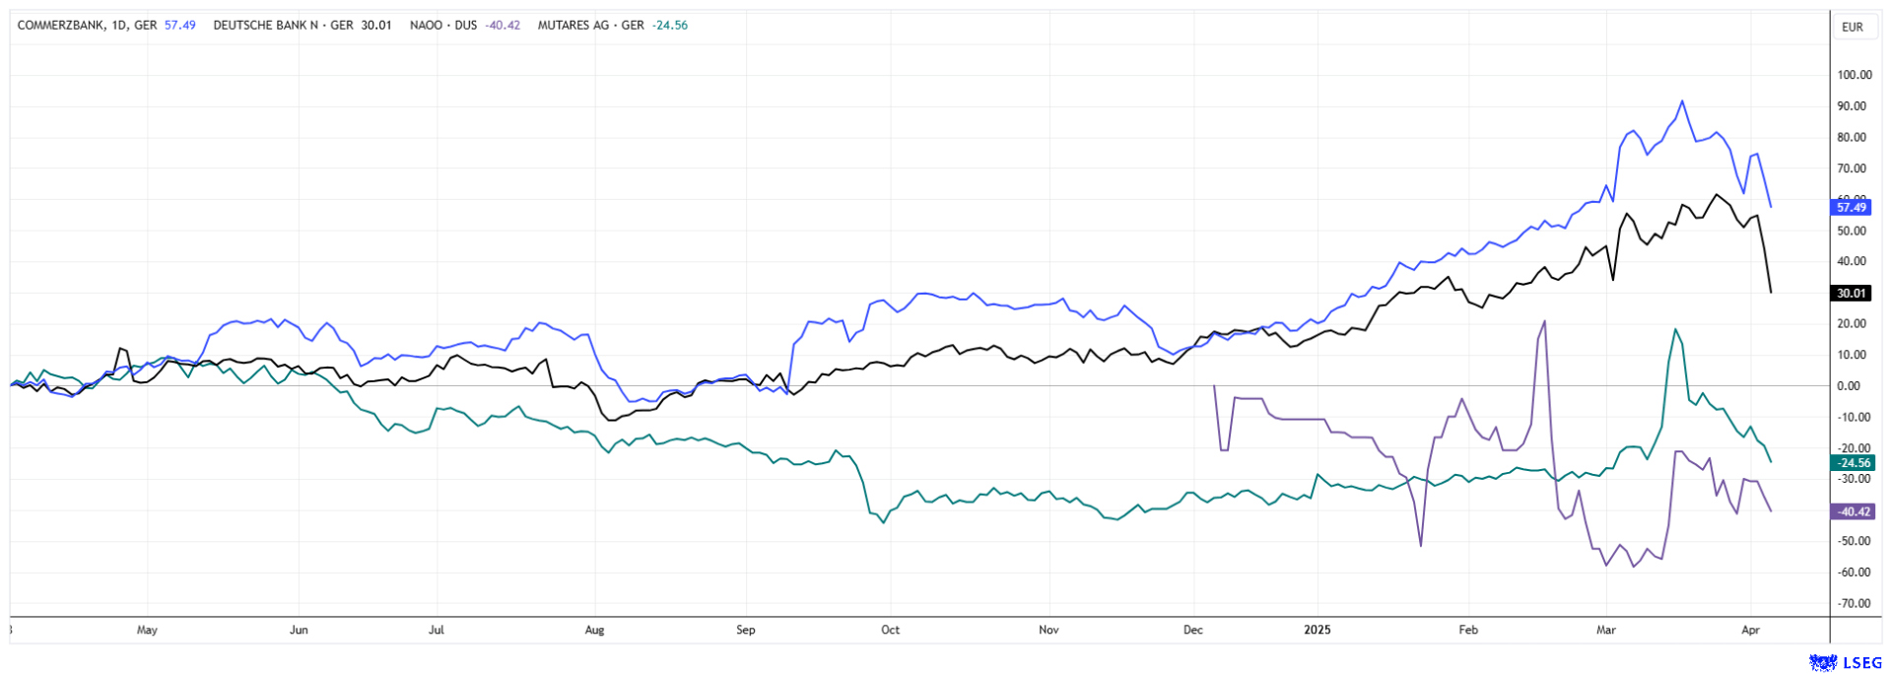Select the MUTARES AG legend entry

pyautogui.click(x=591, y=26)
